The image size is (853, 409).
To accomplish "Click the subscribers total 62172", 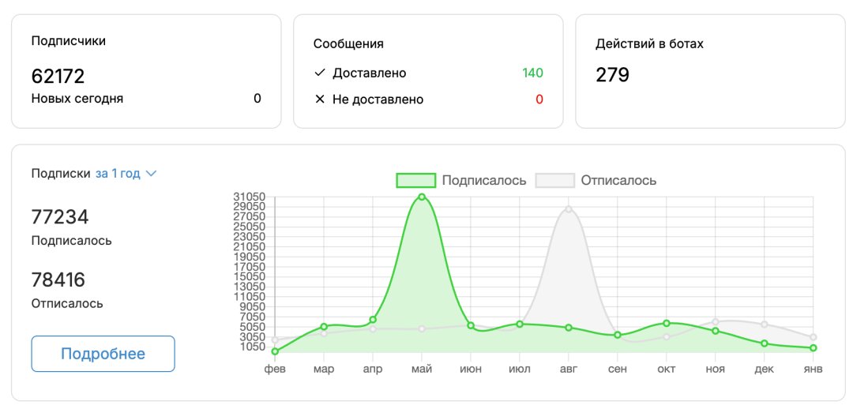I will 58,76.
